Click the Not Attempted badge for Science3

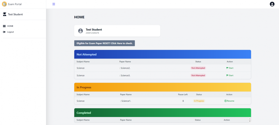(198, 75)
